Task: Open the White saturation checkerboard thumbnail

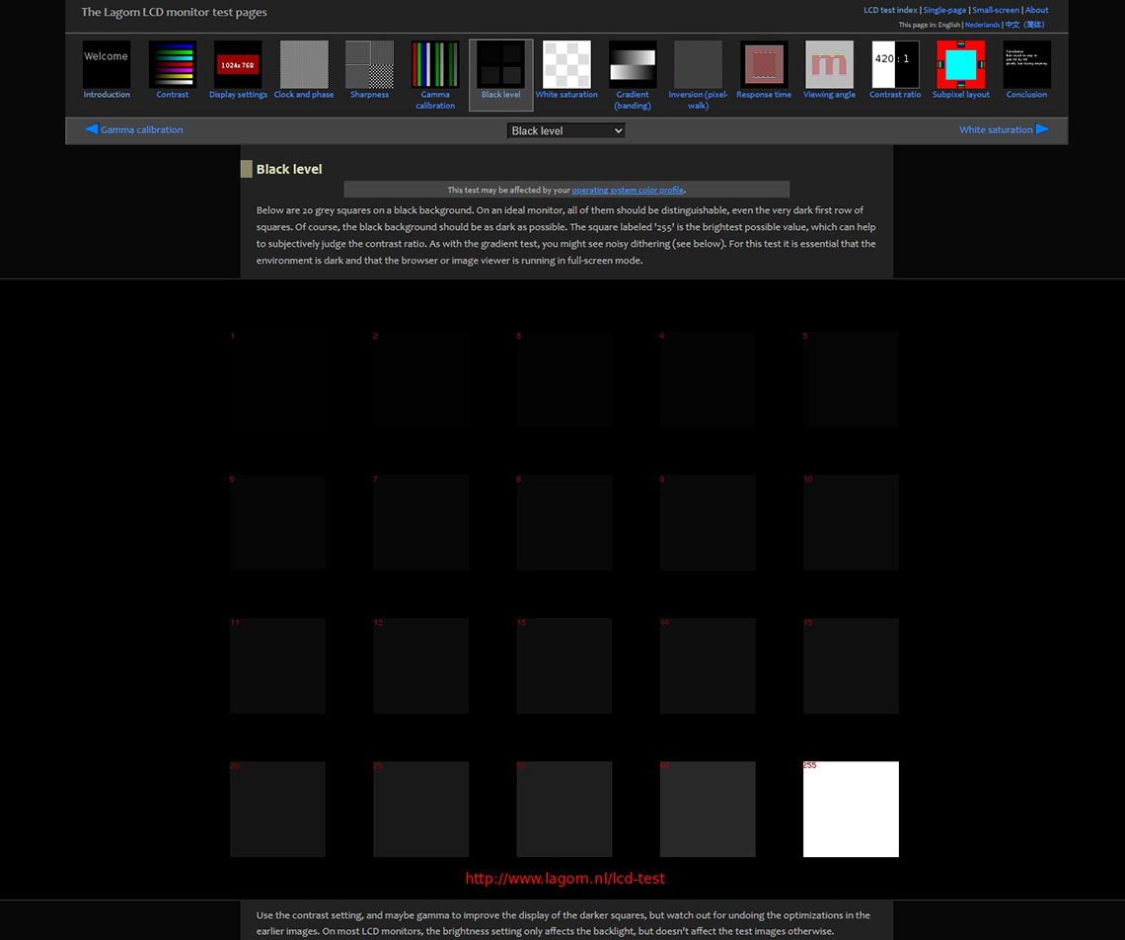Action: [566, 65]
